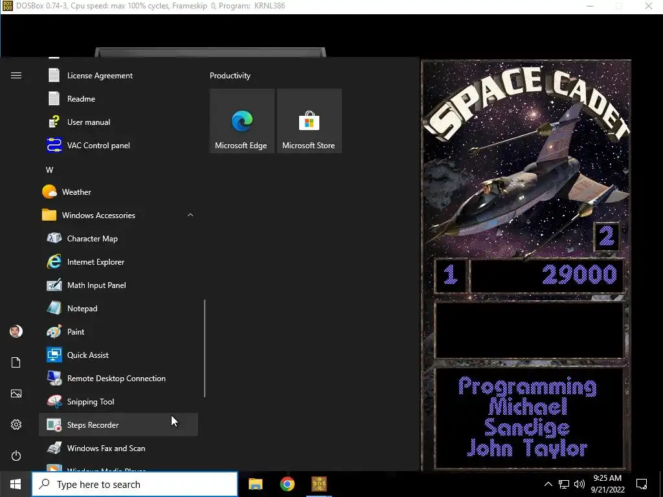This screenshot has width=663, height=497.
Task: Click the Windows Start button
Action: 16,484
